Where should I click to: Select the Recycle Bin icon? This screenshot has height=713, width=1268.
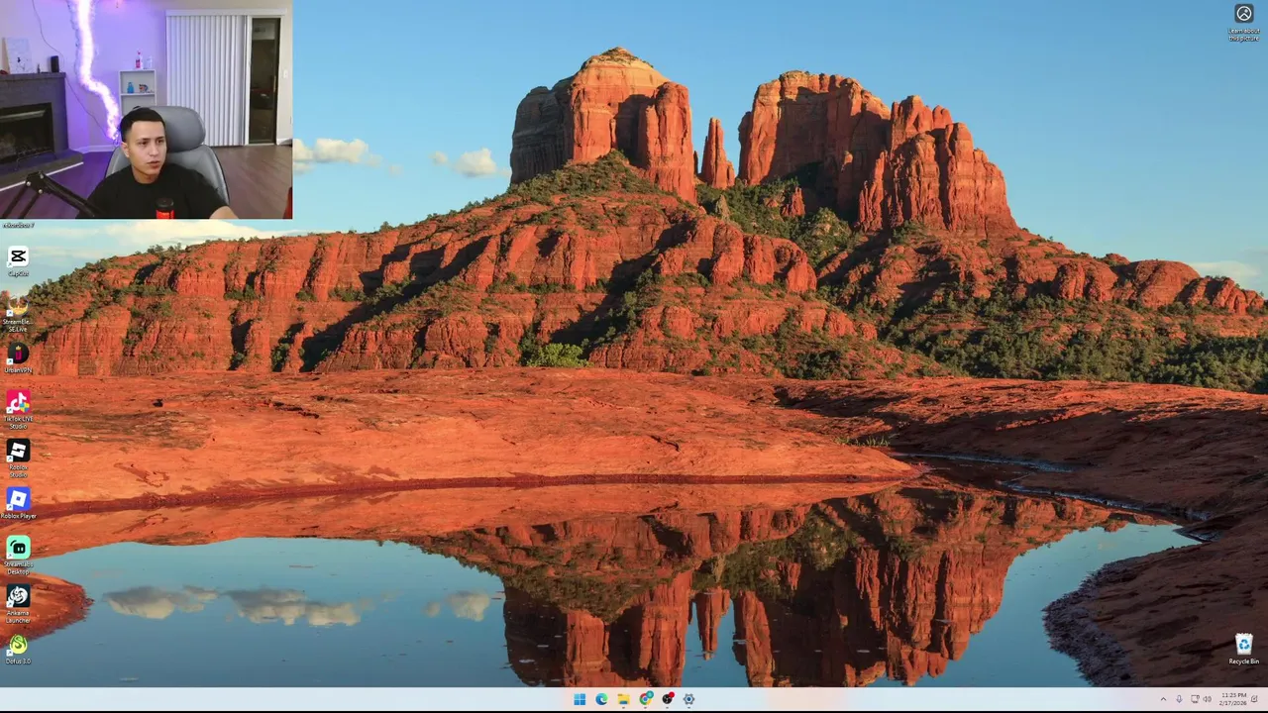[1243, 650]
